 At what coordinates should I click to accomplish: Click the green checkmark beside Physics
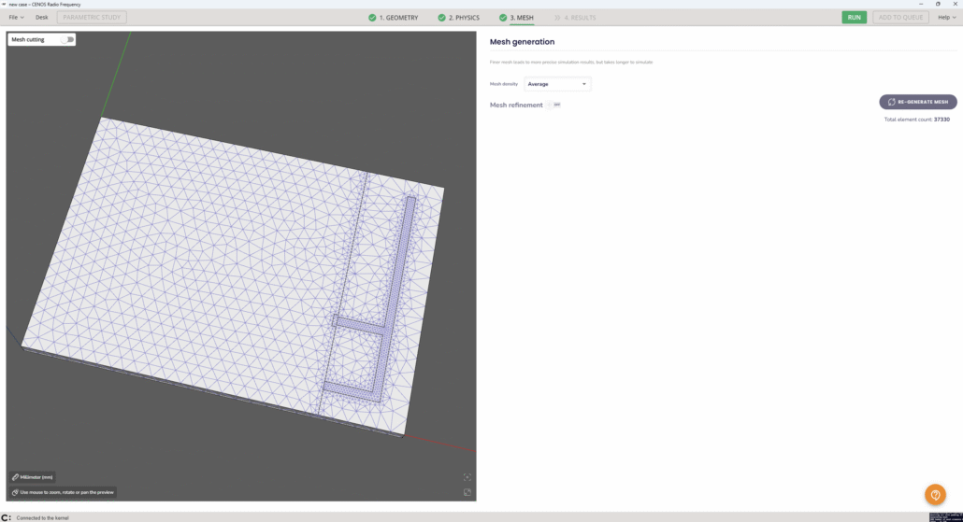tap(441, 18)
